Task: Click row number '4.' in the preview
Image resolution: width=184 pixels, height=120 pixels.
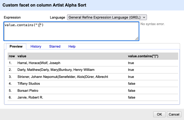Action: click(x=10, y=84)
